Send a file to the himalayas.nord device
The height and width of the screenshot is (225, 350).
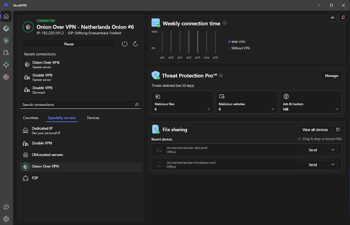click(x=313, y=164)
